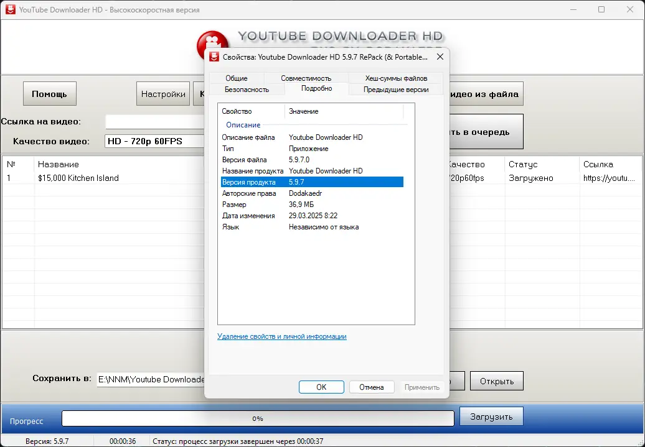The height and width of the screenshot is (447, 645).
Task: Confirm properties with the OK button
Action: [321, 387]
